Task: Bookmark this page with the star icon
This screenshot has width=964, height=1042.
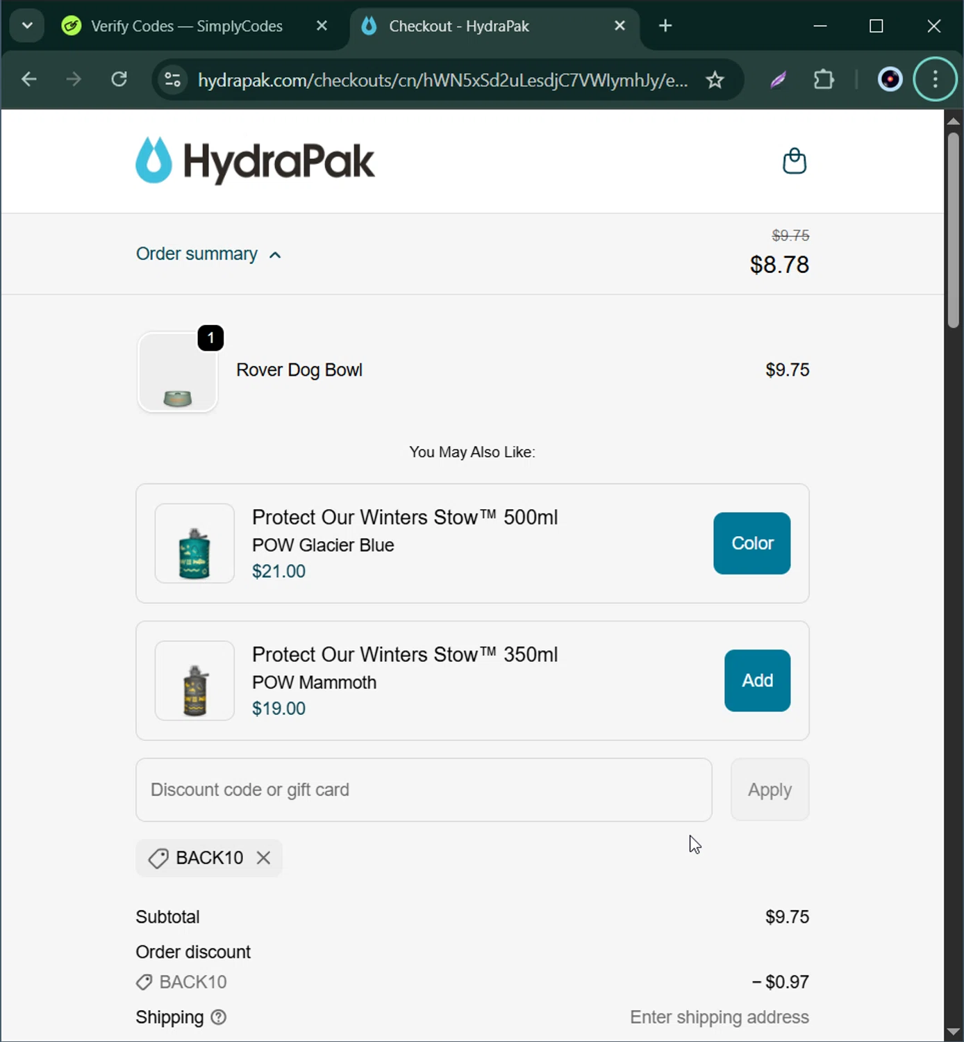Action: coord(715,80)
